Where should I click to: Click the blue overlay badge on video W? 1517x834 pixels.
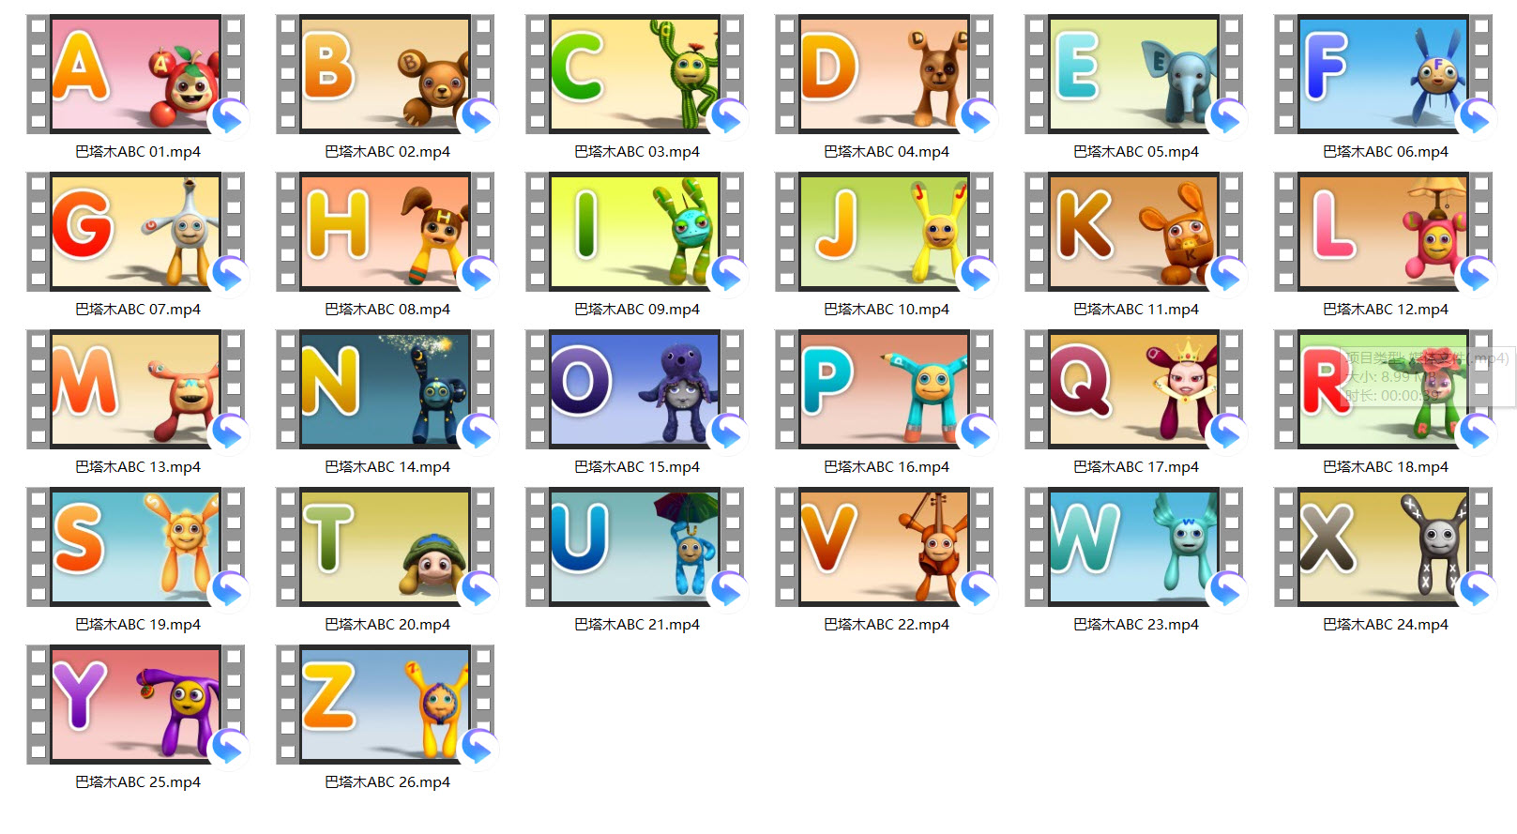coord(1228,591)
